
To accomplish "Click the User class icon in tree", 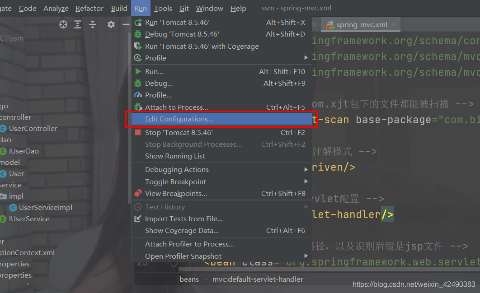I will pyautogui.click(x=3, y=174).
